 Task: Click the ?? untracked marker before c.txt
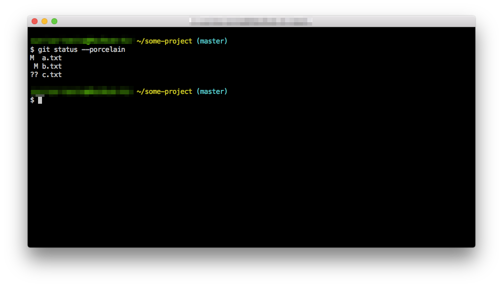pos(34,75)
